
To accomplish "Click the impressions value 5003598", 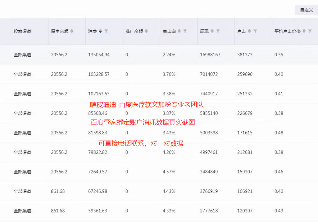I will [209, 133].
